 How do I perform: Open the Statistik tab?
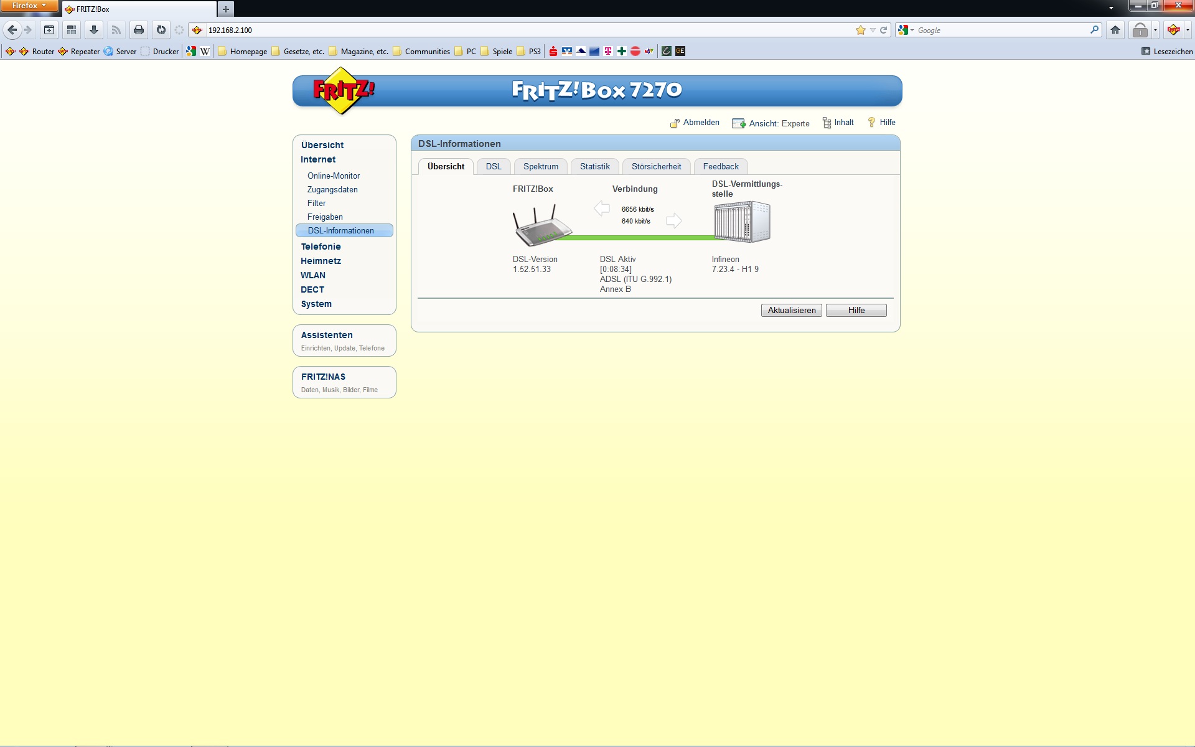tap(594, 167)
